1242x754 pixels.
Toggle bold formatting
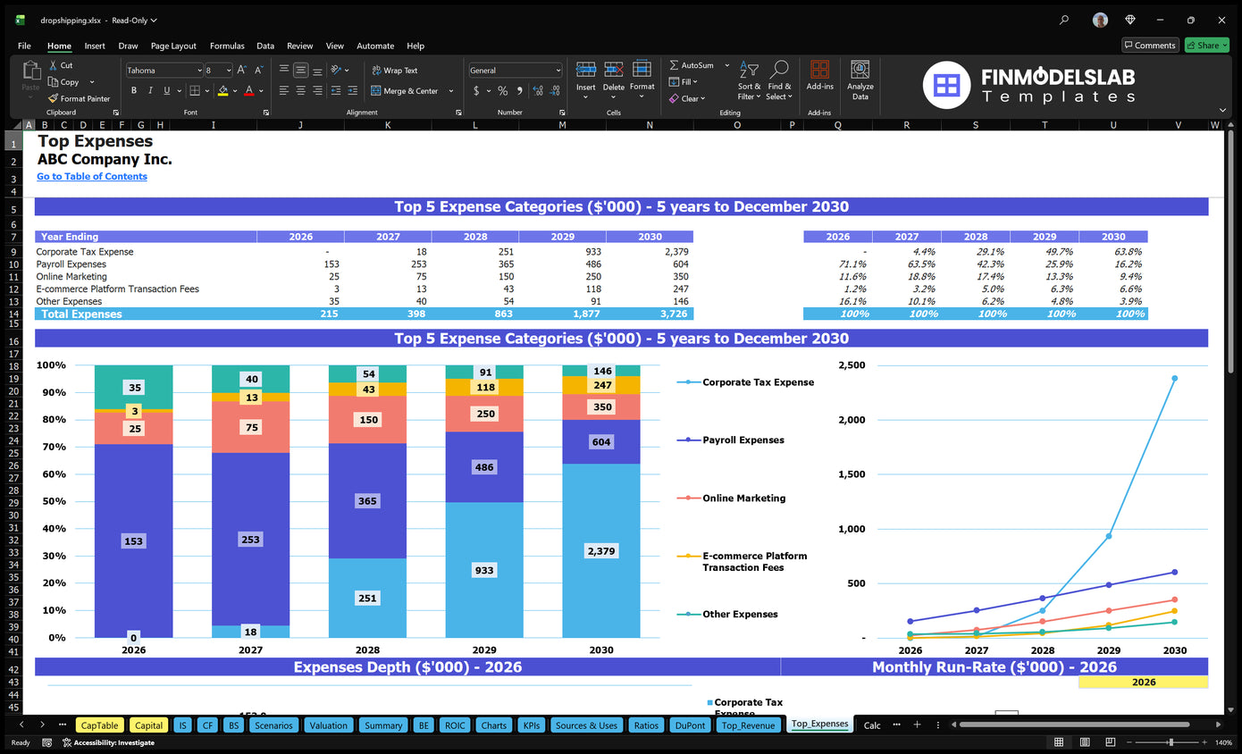click(x=133, y=91)
